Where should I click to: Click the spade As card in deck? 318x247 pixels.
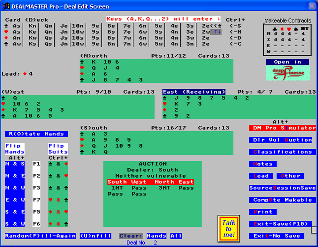(16, 26)
